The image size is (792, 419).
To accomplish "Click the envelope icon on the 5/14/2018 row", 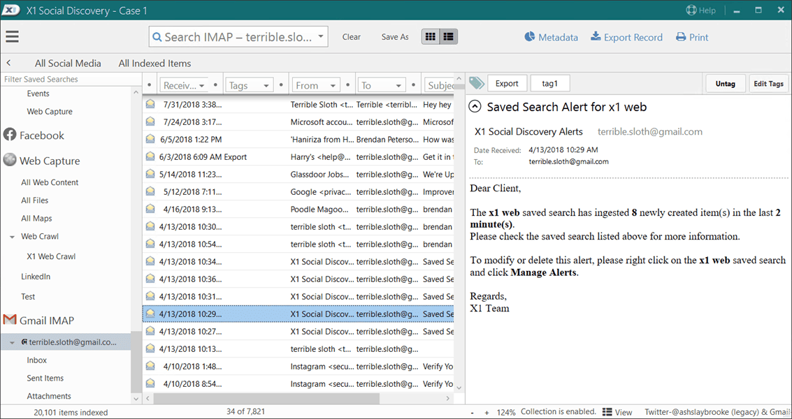I will [150, 174].
